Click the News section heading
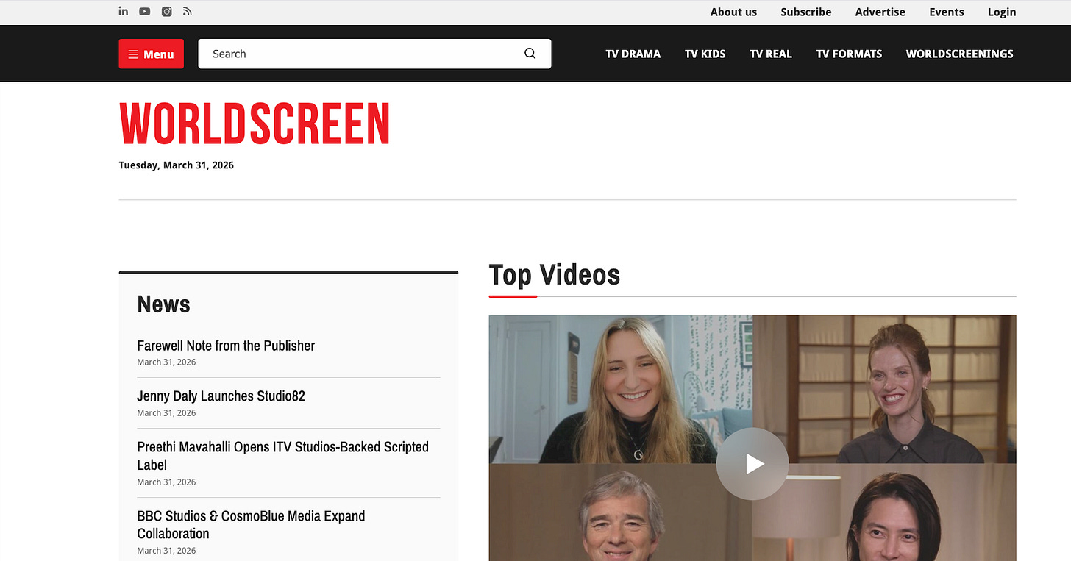 coord(163,304)
